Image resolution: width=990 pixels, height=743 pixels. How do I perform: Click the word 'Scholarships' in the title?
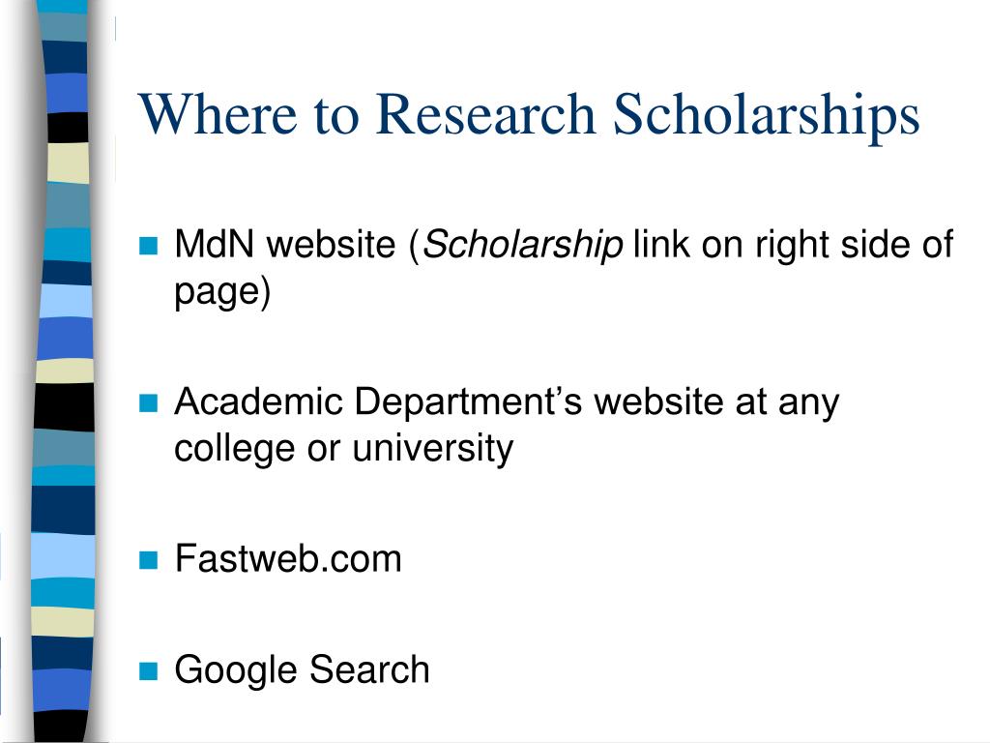[x=766, y=116]
